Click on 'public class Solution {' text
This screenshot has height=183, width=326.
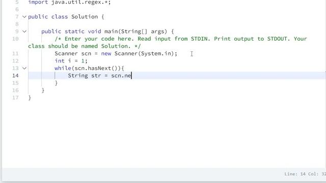point(66,17)
